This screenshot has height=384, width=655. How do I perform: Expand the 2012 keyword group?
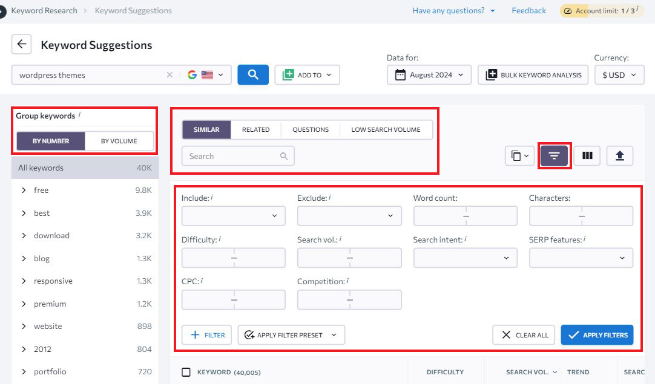pyautogui.click(x=24, y=350)
